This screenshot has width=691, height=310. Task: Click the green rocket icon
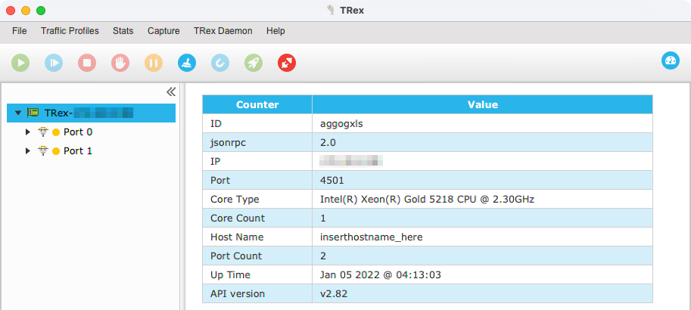tap(254, 63)
